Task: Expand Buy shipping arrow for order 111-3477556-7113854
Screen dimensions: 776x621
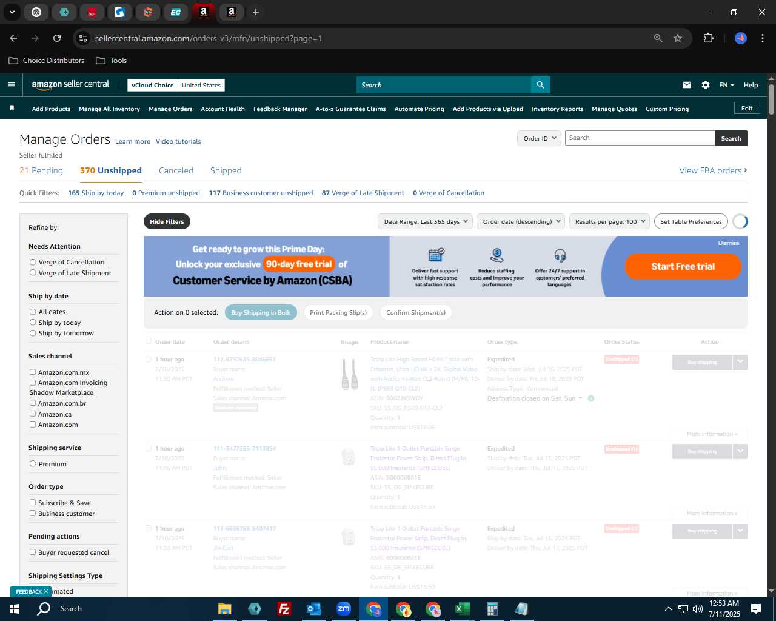Action: click(x=740, y=451)
